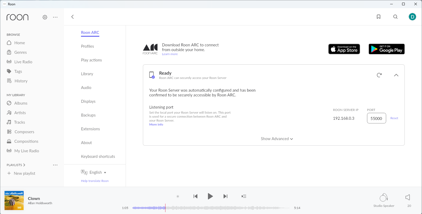Open the bookmarks icon
The image size is (422, 214).
379,17
